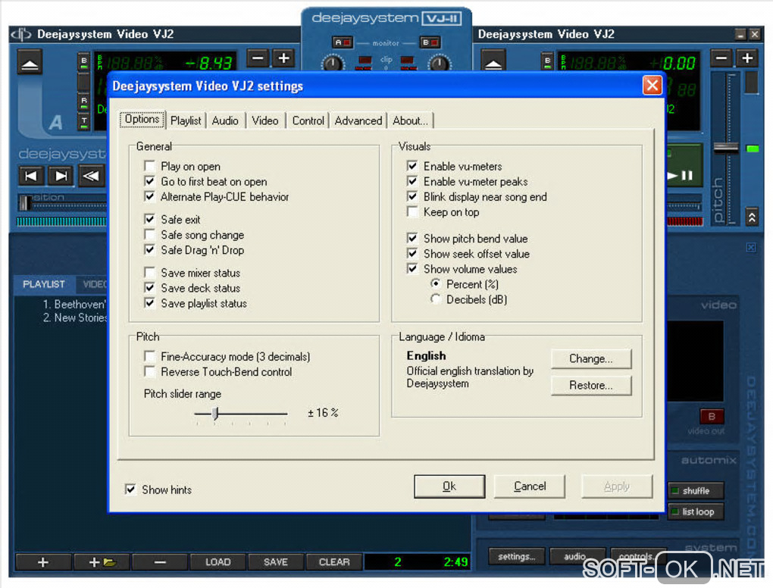773x588 pixels.
Task: Click deck A pitch plus button
Action: tap(284, 58)
